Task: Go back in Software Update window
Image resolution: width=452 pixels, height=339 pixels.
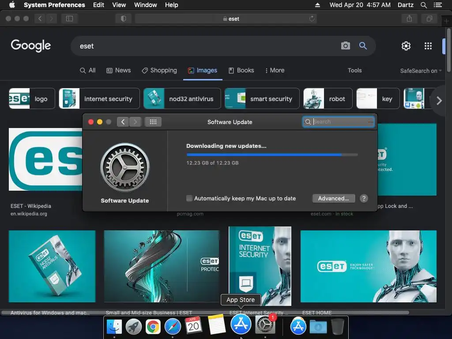Action: pyautogui.click(x=123, y=122)
